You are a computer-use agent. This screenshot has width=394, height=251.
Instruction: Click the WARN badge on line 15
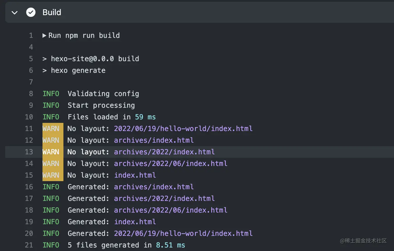[51, 175]
